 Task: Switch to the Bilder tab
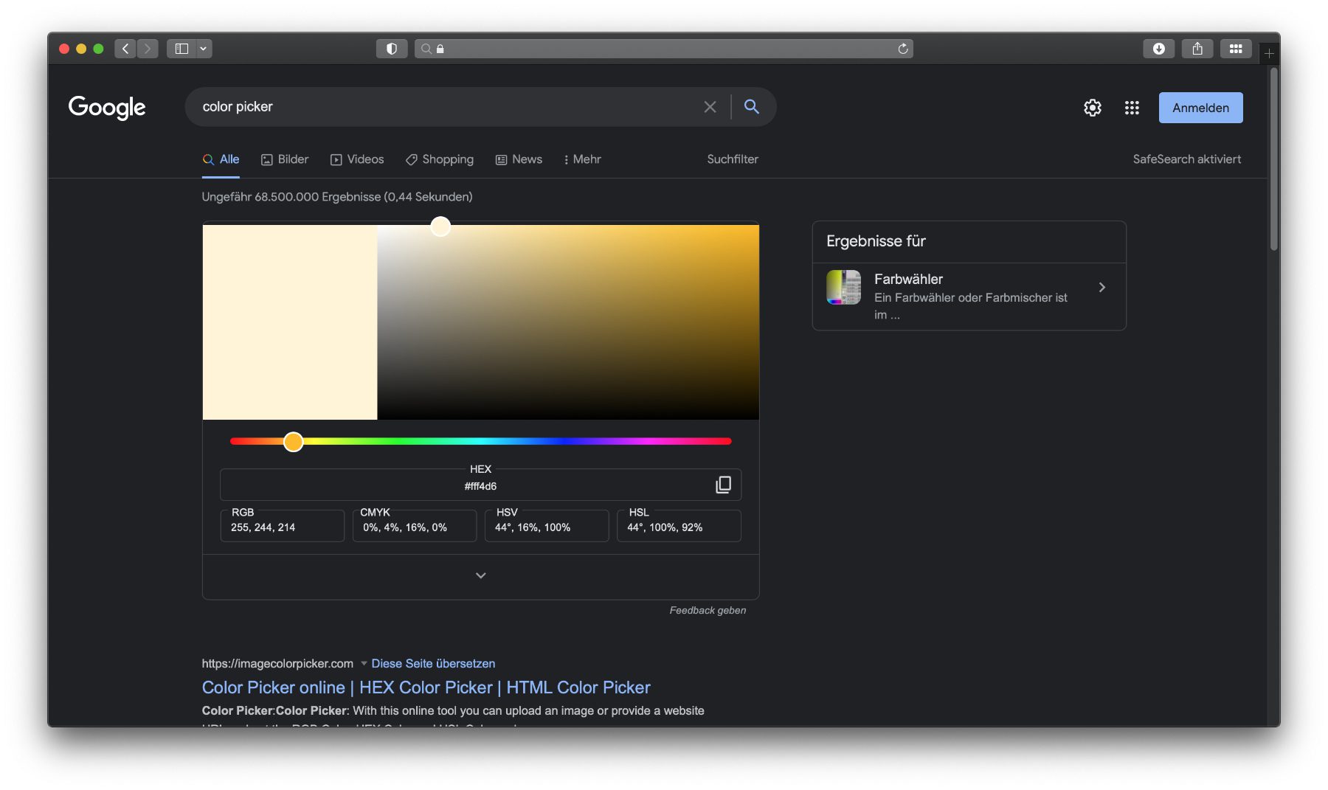pyautogui.click(x=285, y=159)
